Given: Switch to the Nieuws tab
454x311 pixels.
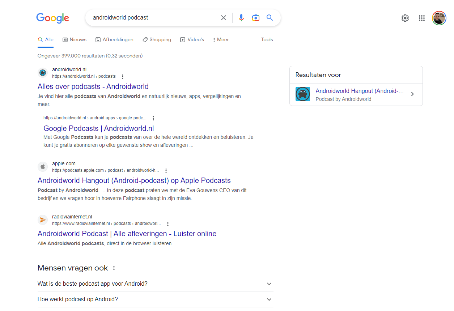Looking at the screenshot, I should pos(75,40).
